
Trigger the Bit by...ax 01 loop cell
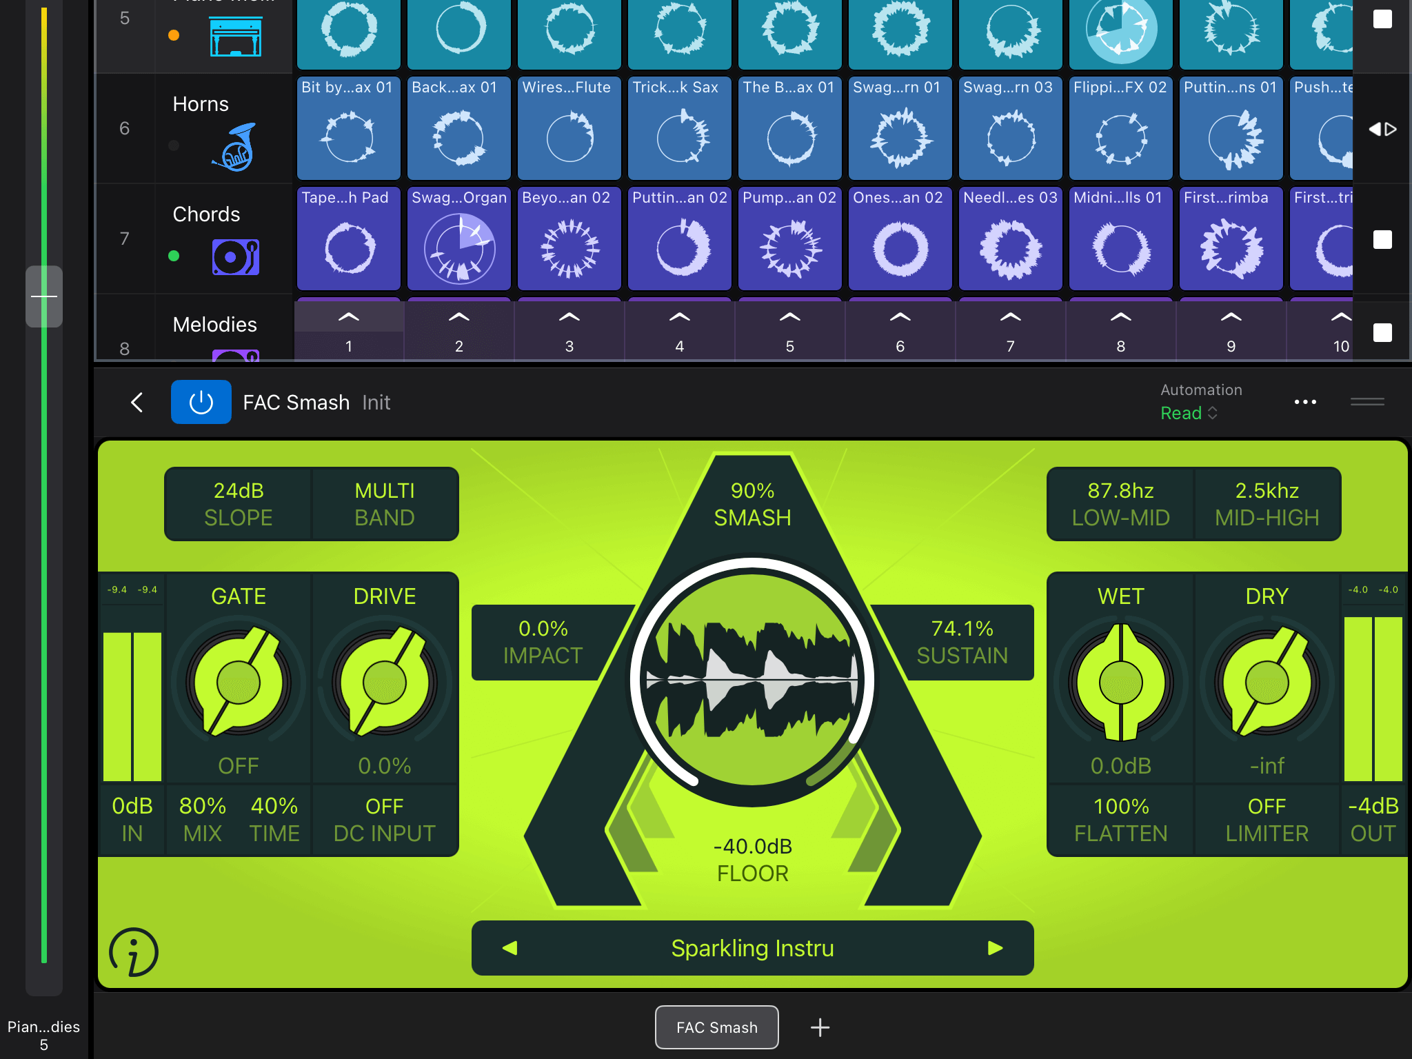pyautogui.click(x=348, y=128)
